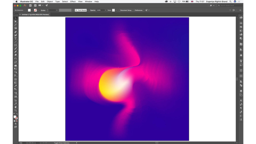Expand the Opacity slider arrow
This screenshot has width=256, height=144.
(x=105, y=10)
